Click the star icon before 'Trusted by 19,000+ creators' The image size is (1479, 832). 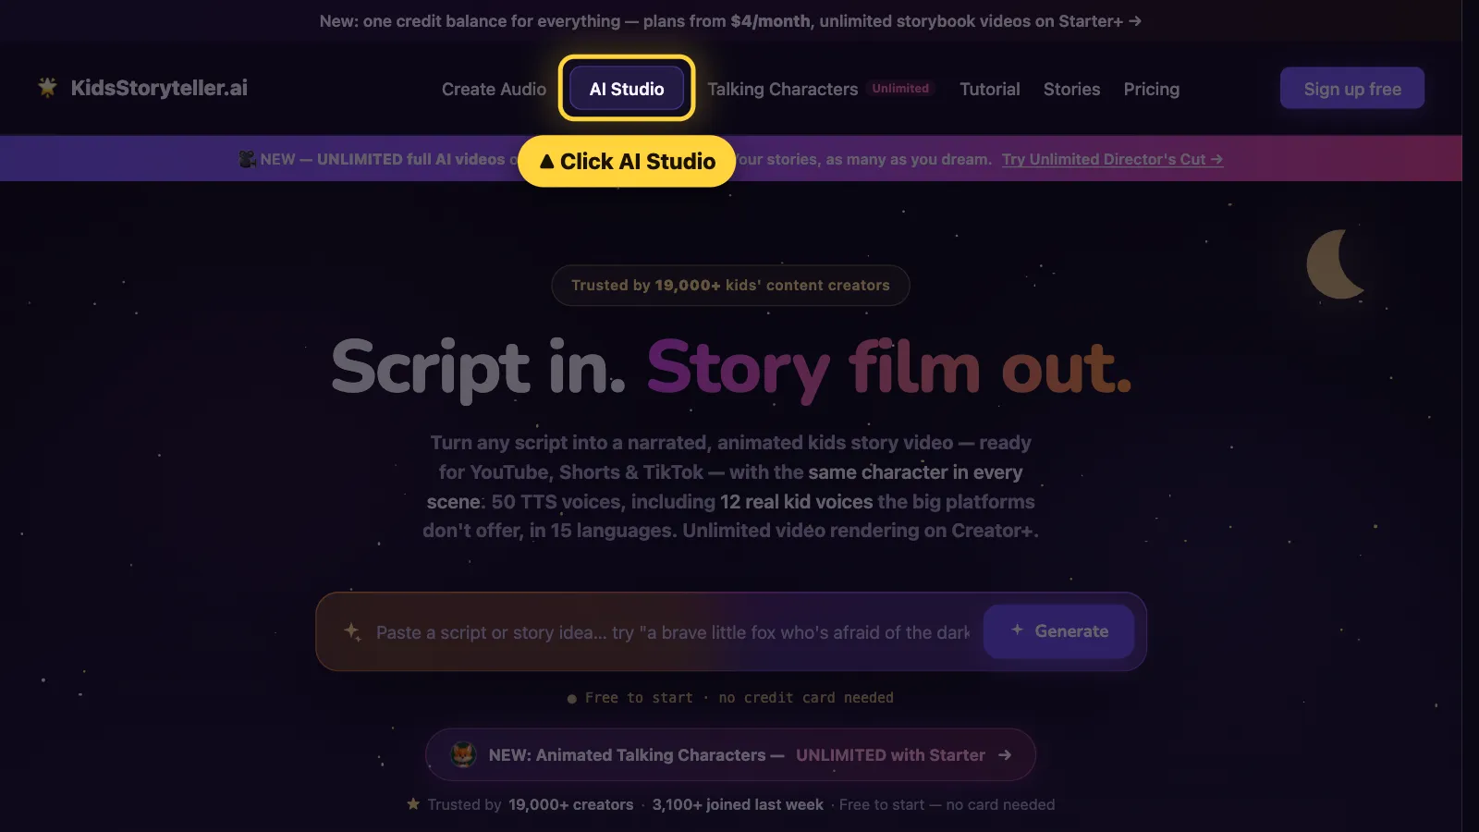pos(413,804)
